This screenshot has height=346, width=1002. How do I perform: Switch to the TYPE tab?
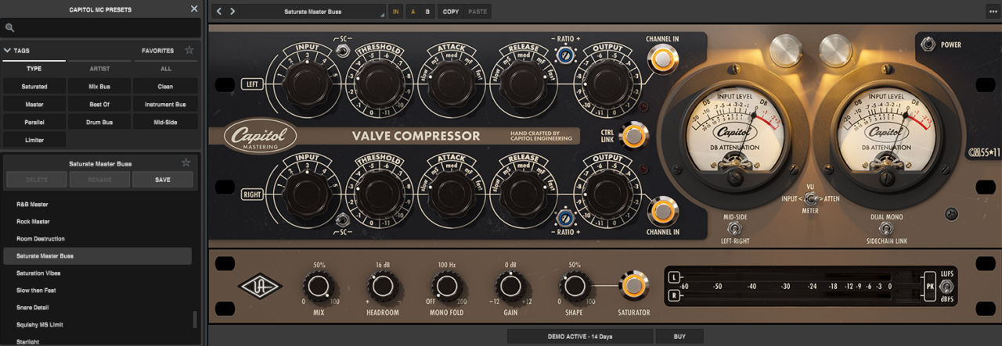click(34, 69)
